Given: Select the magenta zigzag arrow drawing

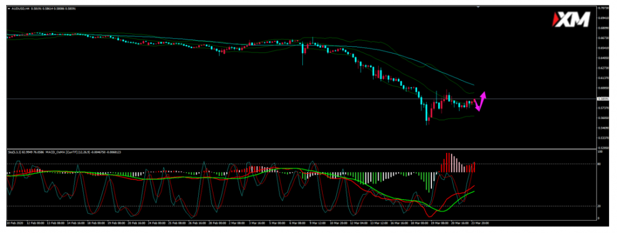Looking at the screenshot, I should (x=480, y=101).
